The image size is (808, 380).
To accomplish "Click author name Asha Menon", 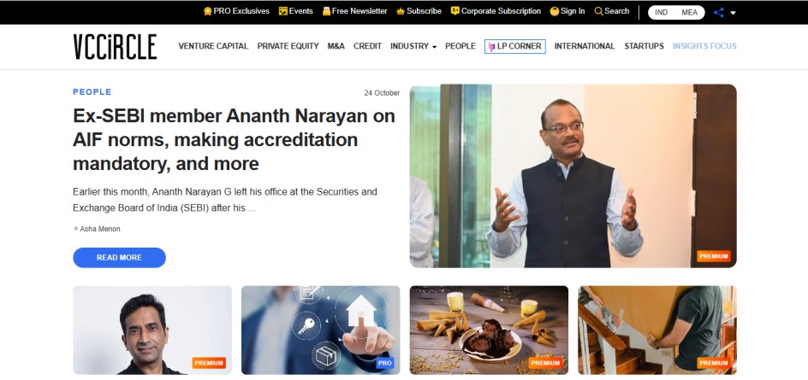I will tap(100, 229).
